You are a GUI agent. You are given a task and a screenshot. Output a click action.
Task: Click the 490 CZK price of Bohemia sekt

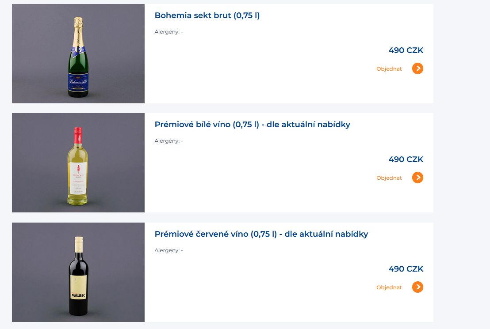[406, 50]
